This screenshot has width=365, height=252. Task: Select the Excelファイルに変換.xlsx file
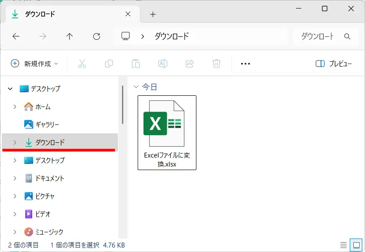(167, 132)
